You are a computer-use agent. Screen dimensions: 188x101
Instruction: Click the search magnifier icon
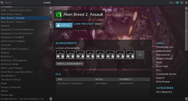click(2, 2)
